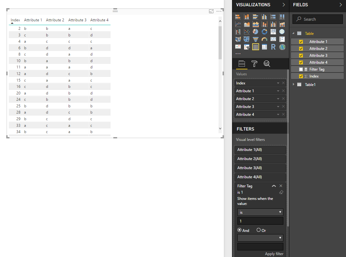
Task: Collapse the Filter Tag filter card
Action: point(274,186)
